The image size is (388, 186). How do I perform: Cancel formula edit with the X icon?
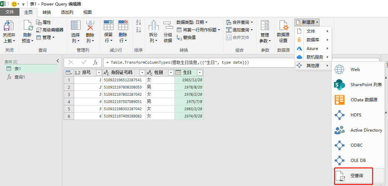(71, 63)
